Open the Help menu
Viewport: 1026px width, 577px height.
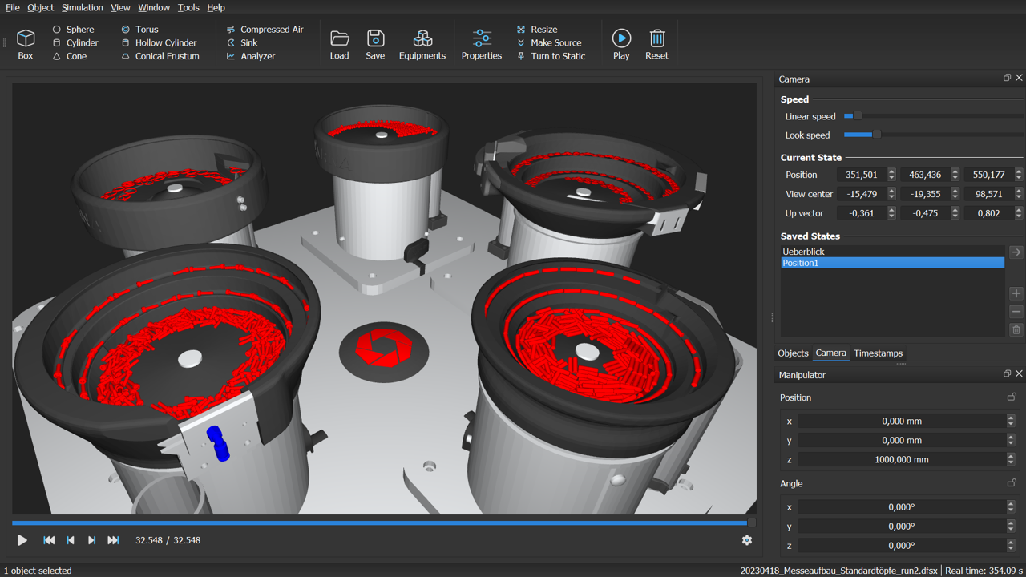(x=216, y=7)
